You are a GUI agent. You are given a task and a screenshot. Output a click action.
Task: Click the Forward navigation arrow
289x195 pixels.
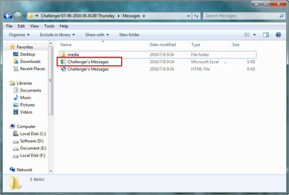tap(18, 16)
